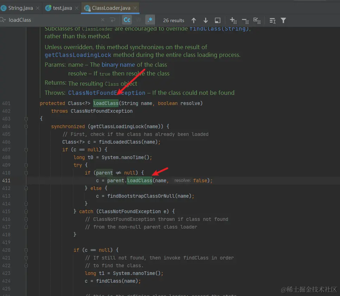The height and width of the screenshot is (296, 340).
Task: Fold the try block at line 409
Action: coord(26,165)
